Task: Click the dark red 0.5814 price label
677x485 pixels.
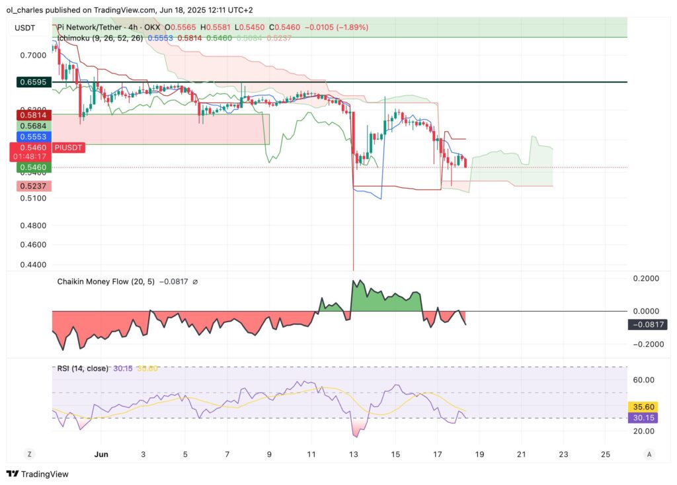Action: [32, 115]
